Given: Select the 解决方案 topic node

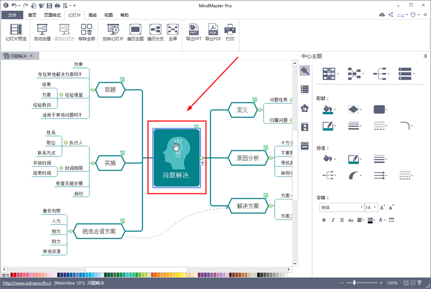Looking at the screenshot, I should click(248, 206).
